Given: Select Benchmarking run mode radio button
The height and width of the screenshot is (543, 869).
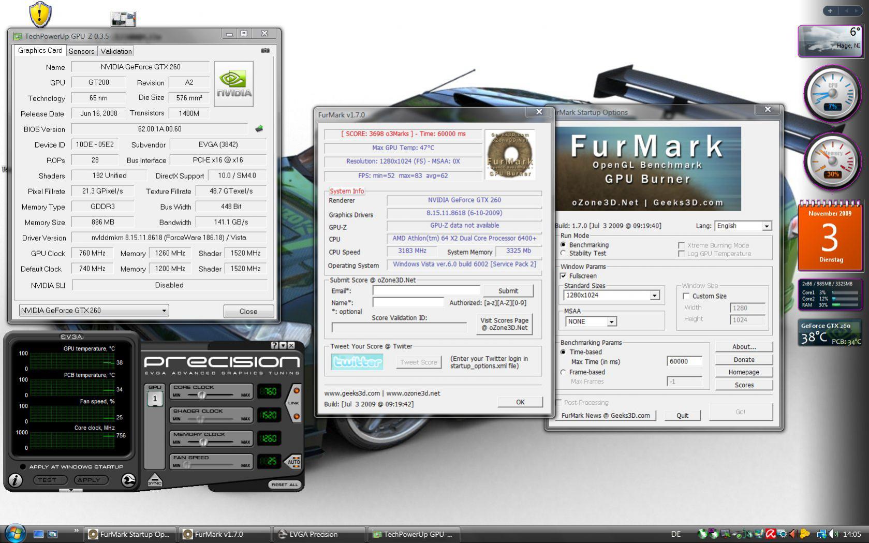Looking at the screenshot, I should coord(563,245).
